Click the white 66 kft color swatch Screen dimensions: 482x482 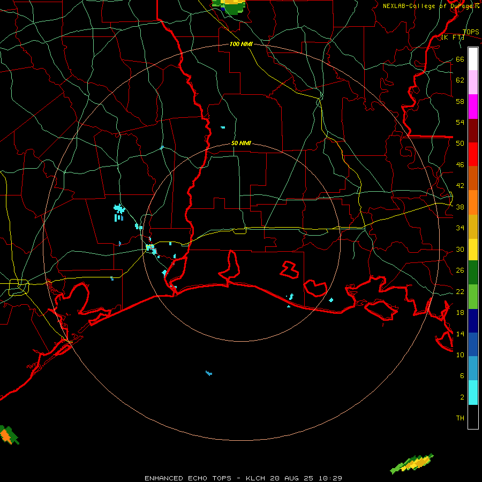pyautogui.click(x=473, y=59)
